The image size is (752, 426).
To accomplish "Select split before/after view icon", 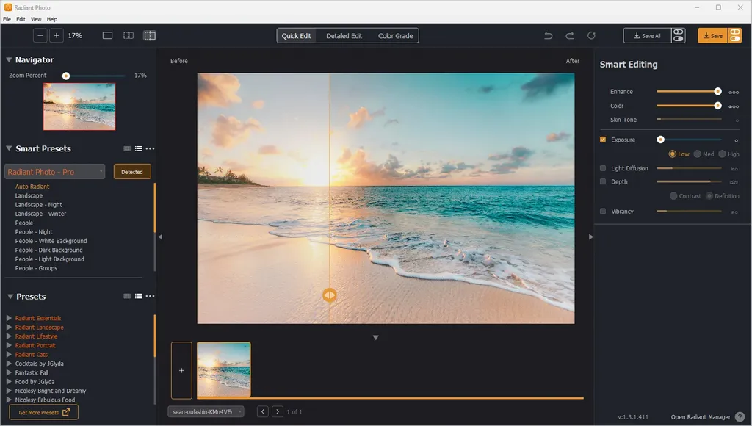I will click(x=150, y=35).
